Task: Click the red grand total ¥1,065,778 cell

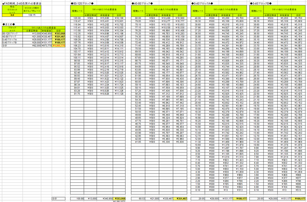Action: pos(59,46)
